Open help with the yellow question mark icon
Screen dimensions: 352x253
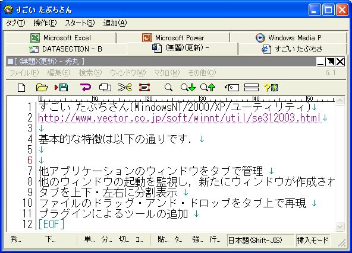271,88
